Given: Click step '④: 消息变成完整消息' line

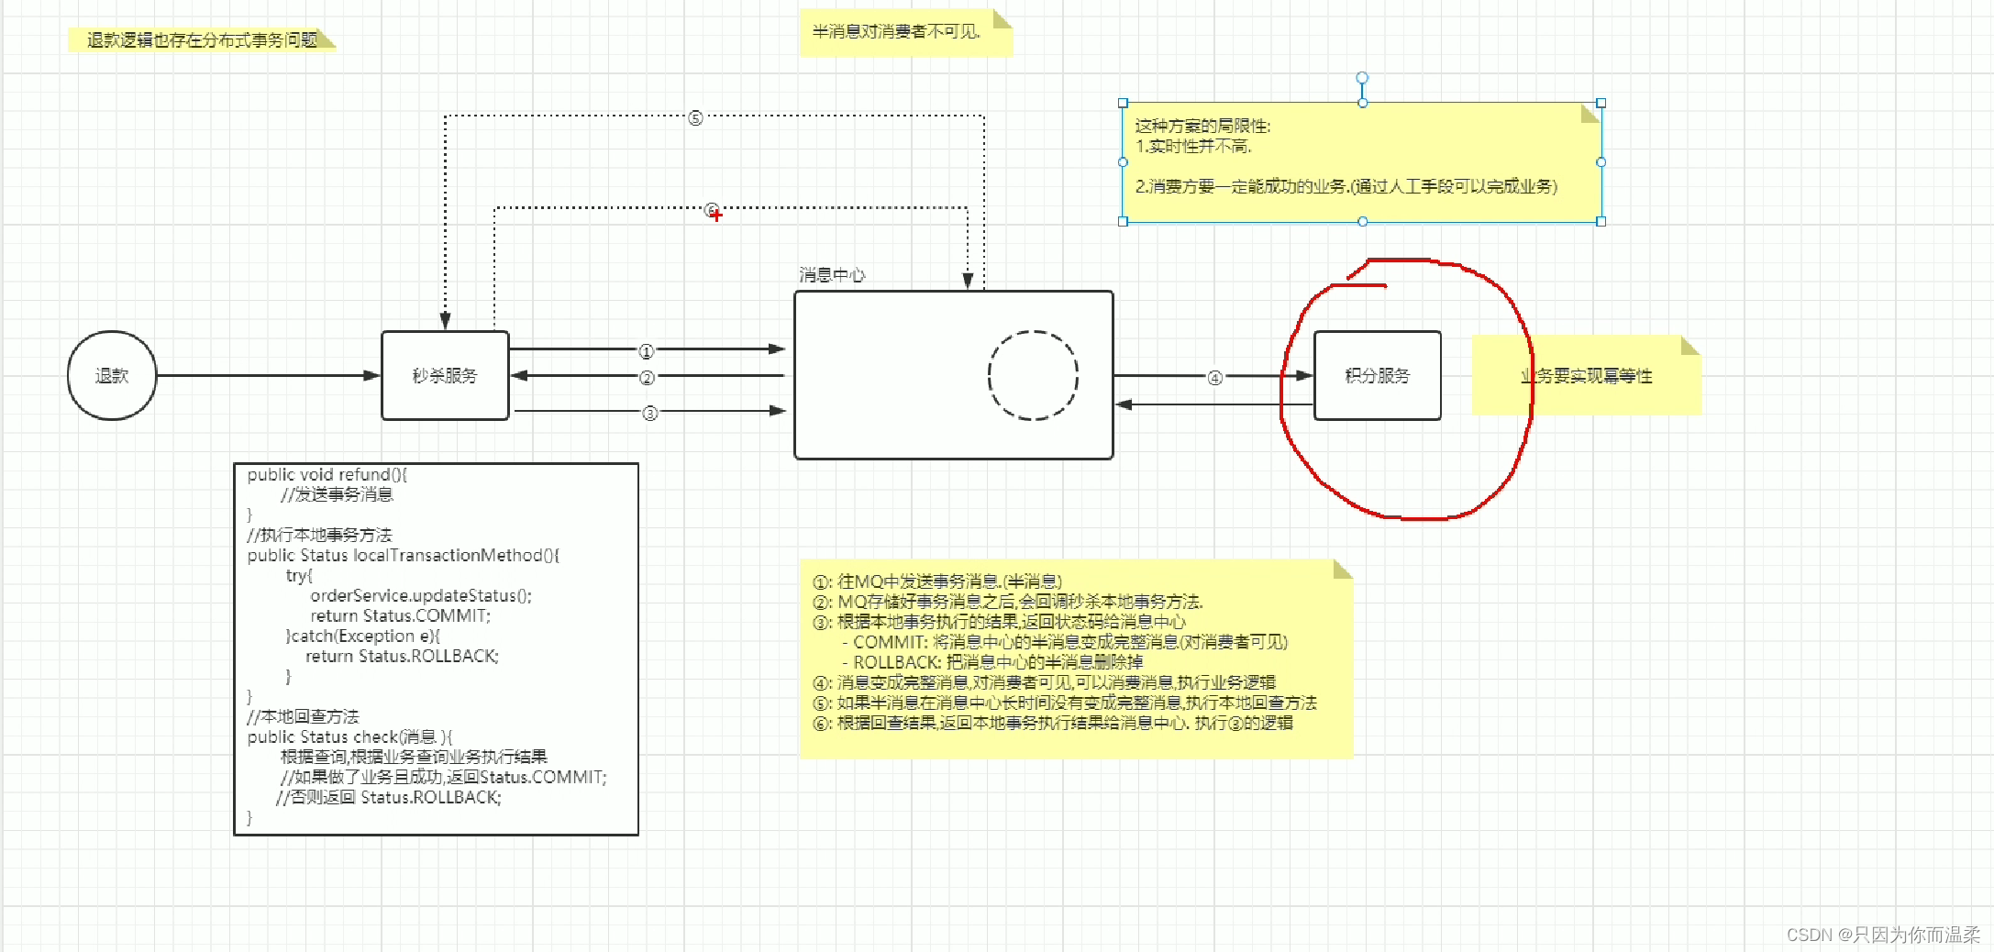Looking at the screenshot, I should coord(1044,683).
